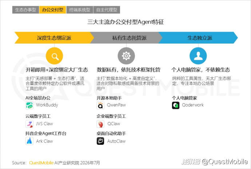Click the text AI产业研究院 2026年7月
Image resolution: width=251 pixels, height=169 pixels.
click(77, 163)
